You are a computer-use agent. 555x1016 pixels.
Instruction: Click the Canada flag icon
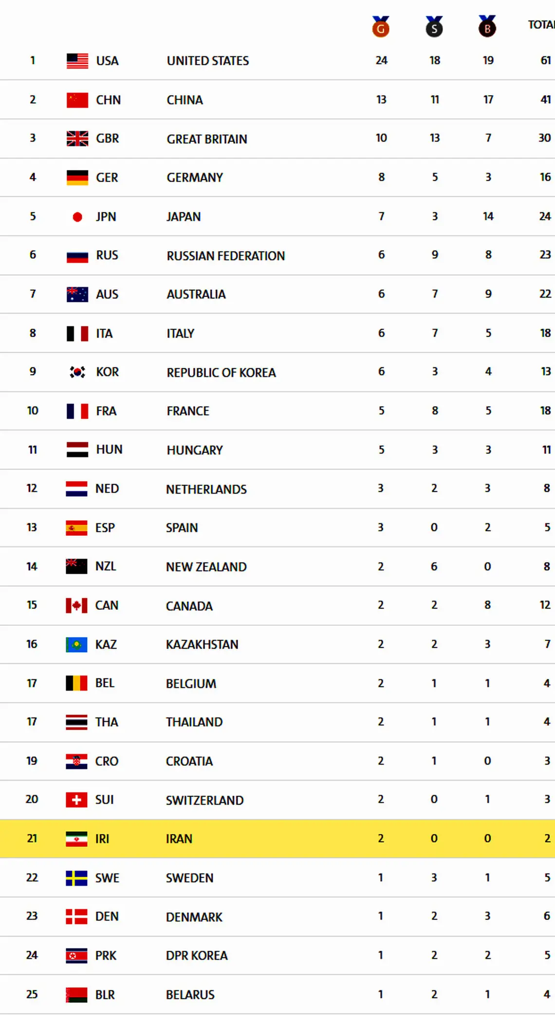point(76,605)
